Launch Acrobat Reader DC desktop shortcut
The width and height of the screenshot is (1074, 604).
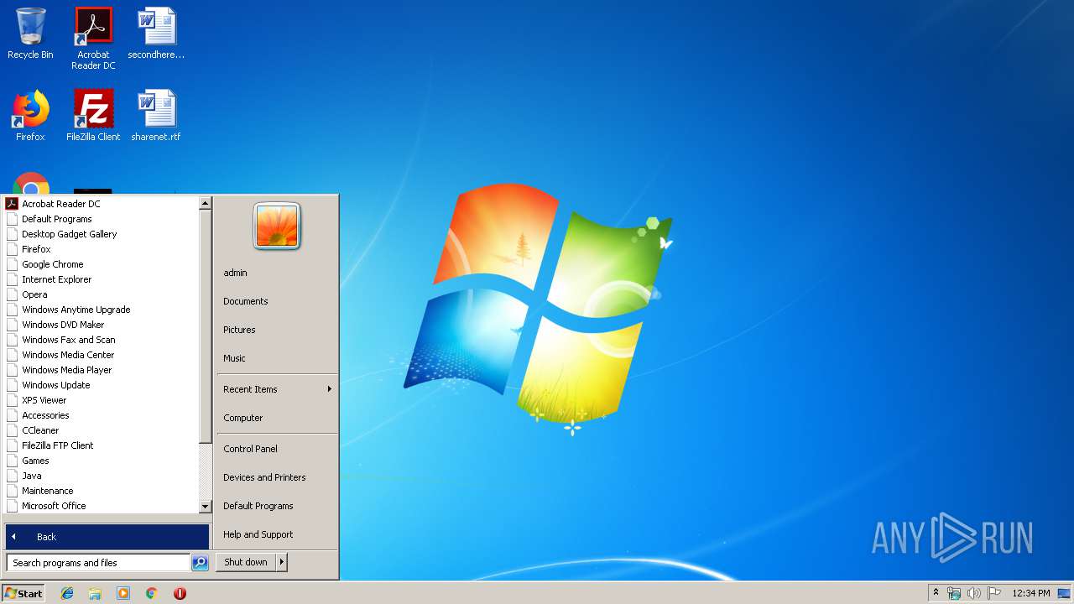[x=93, y=39]
